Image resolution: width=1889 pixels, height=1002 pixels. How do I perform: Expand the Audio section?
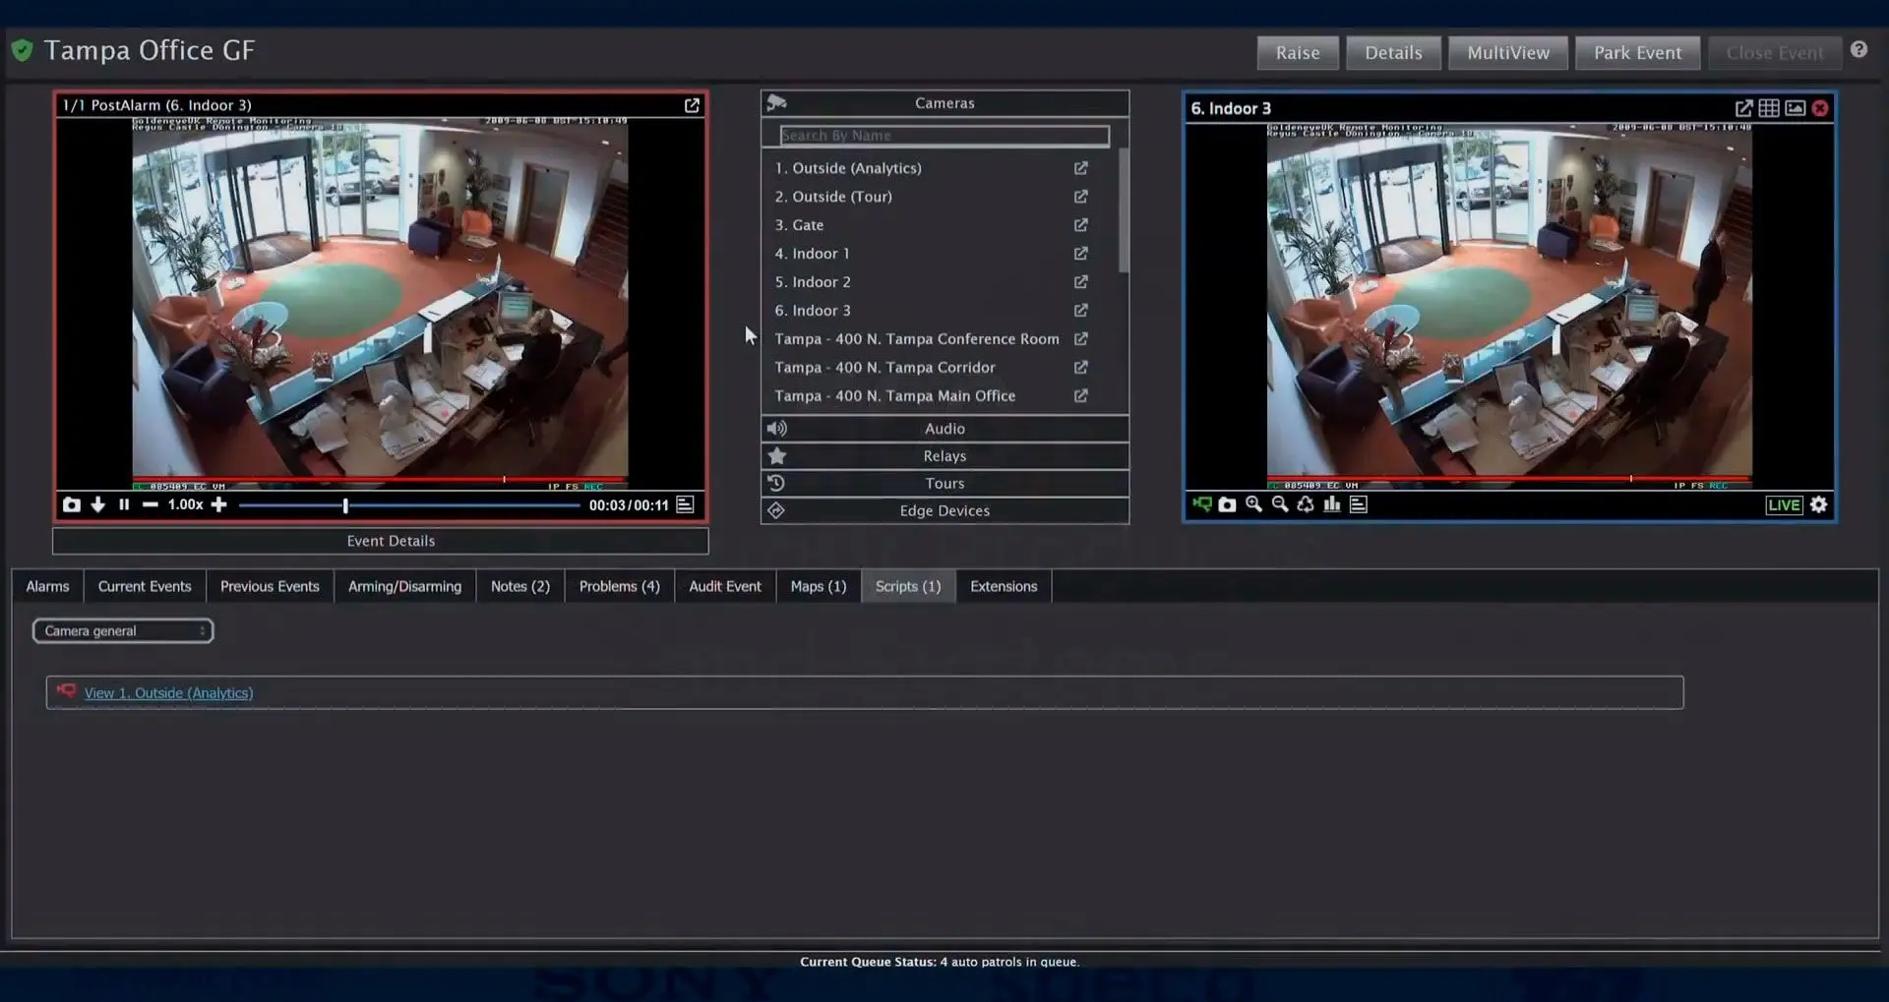tap(944, 429)
